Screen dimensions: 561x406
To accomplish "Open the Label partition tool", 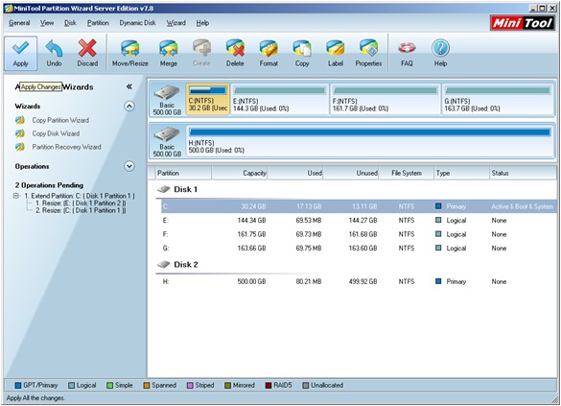I will [336, 54].
